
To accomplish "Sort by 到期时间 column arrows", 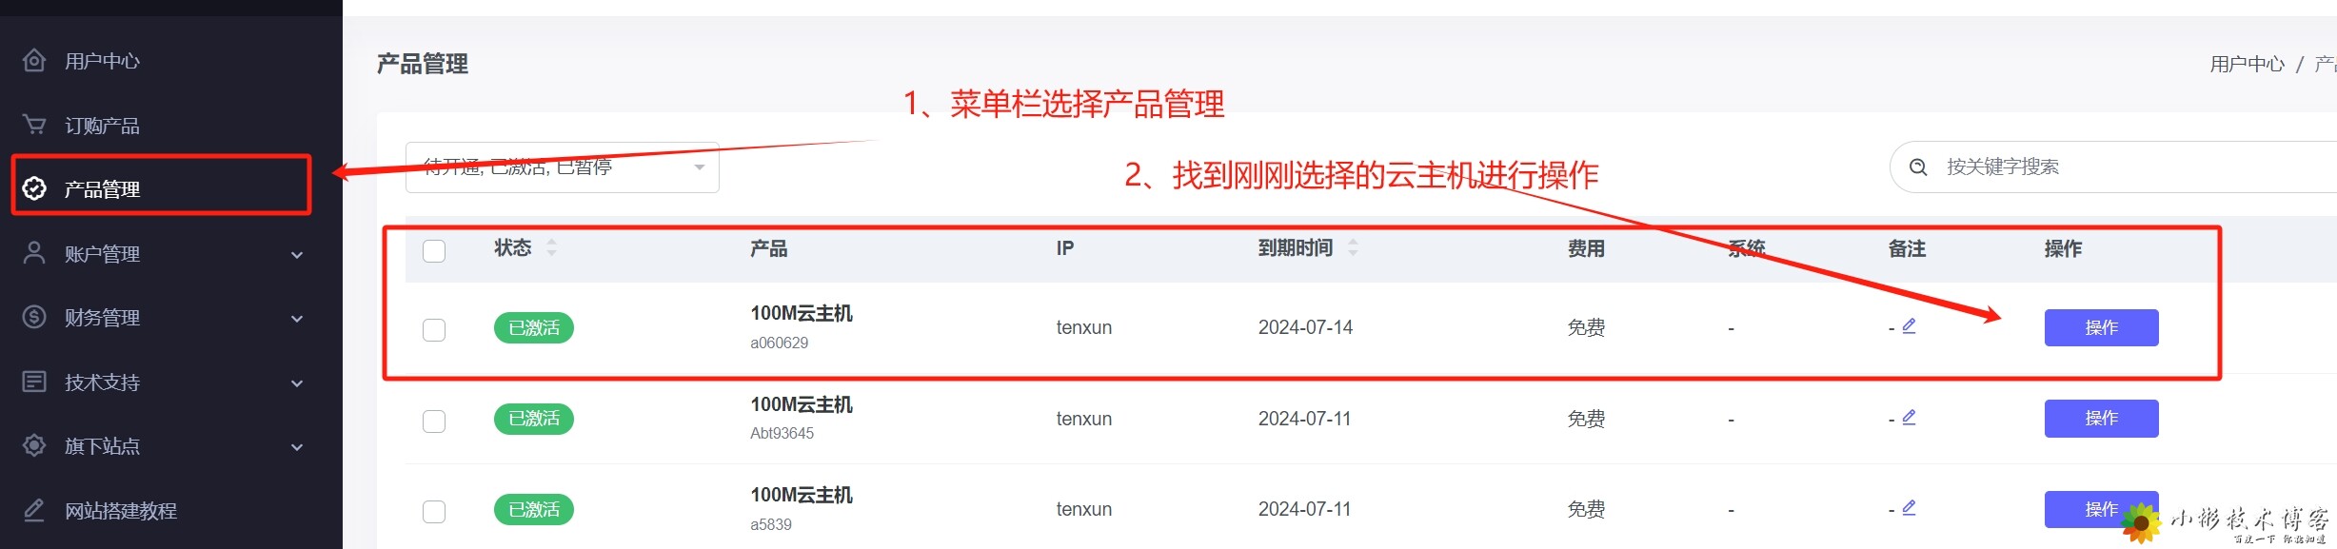I will (x=1353, y=247).
